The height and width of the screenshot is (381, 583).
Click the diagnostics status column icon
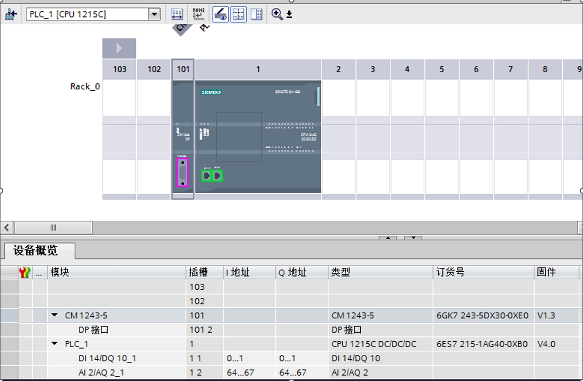click(x=25, y=272)
